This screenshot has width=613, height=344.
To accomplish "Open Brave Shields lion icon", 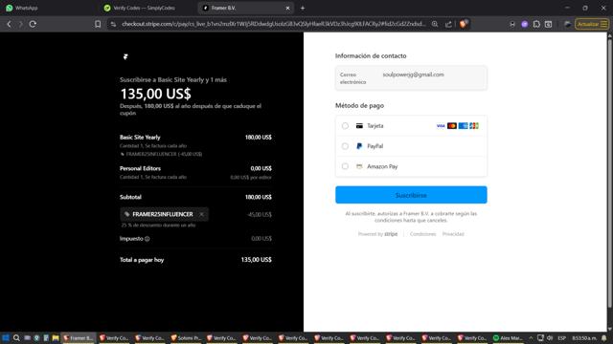I will [x=464, y=24].
